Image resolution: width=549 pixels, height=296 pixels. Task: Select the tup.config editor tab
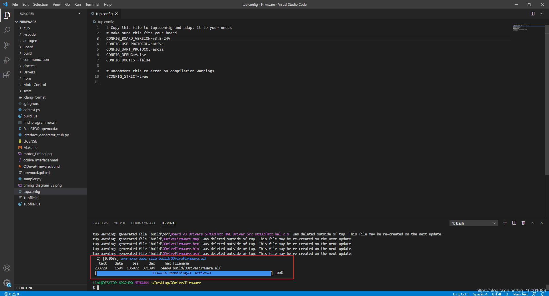coord(104,14)
